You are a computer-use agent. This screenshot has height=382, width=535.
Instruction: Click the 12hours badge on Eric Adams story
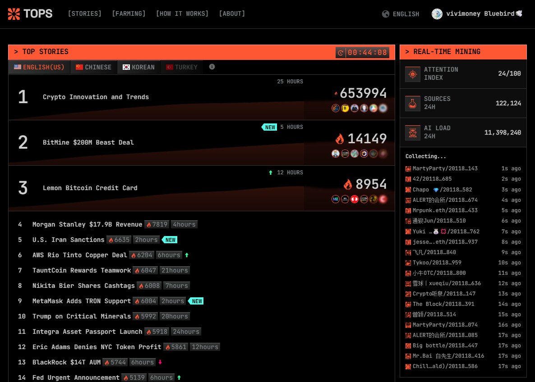[x=205, y=347]
